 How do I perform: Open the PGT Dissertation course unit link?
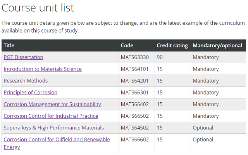pyautogui.click(x=23, y=57)
